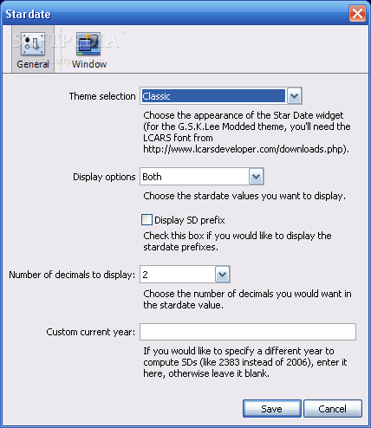The width and height of the screenshot is (371, 428).
Task: Click the Number of decimals to display label
Action: tap(72, 275)
